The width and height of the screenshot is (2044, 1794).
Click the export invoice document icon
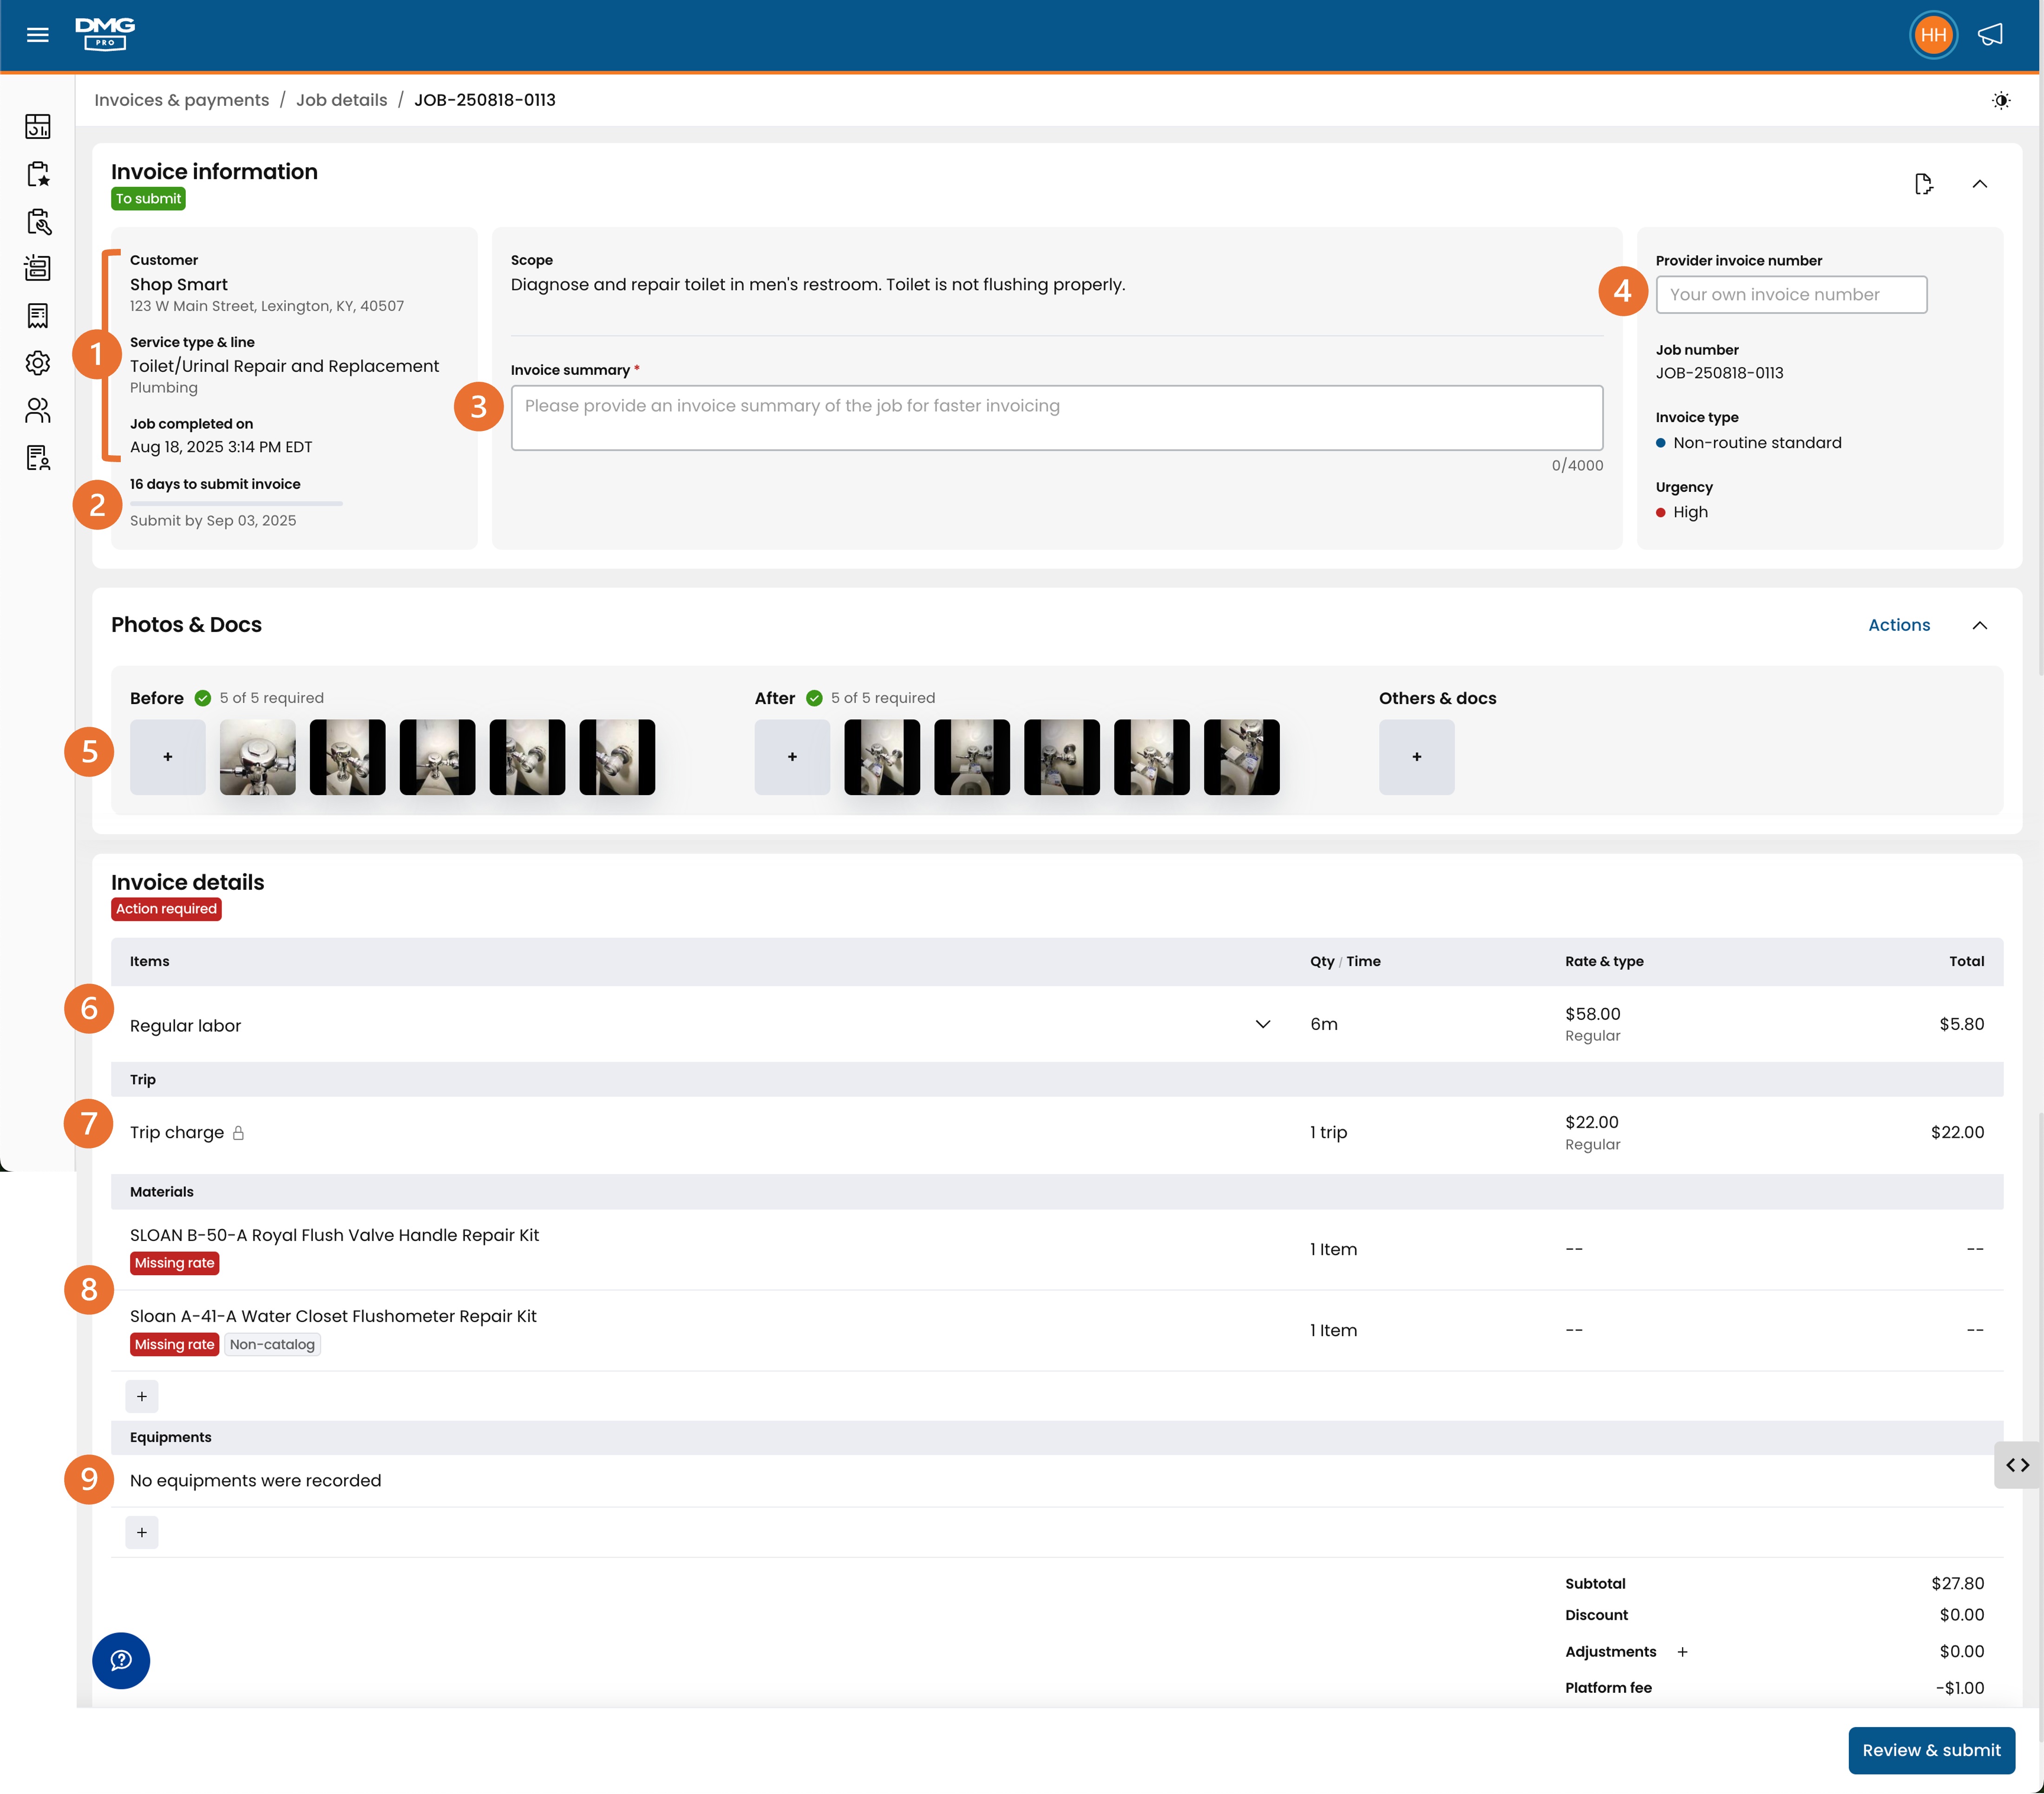click(x=1923, y=184)
